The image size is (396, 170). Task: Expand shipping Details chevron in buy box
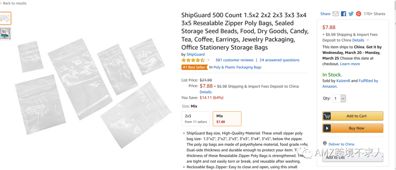coord(368,40)
